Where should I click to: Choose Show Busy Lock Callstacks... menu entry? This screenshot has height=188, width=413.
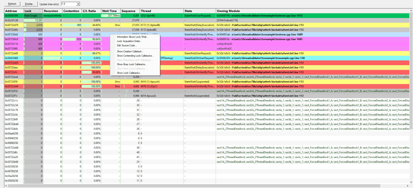pyautogui.click(x=132, y=64)
